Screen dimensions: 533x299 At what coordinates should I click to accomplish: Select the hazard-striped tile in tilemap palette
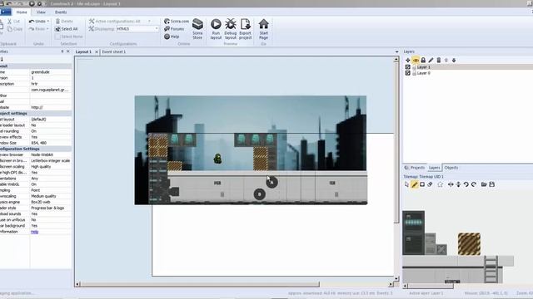pyautogui.click(x=469, y=243)
